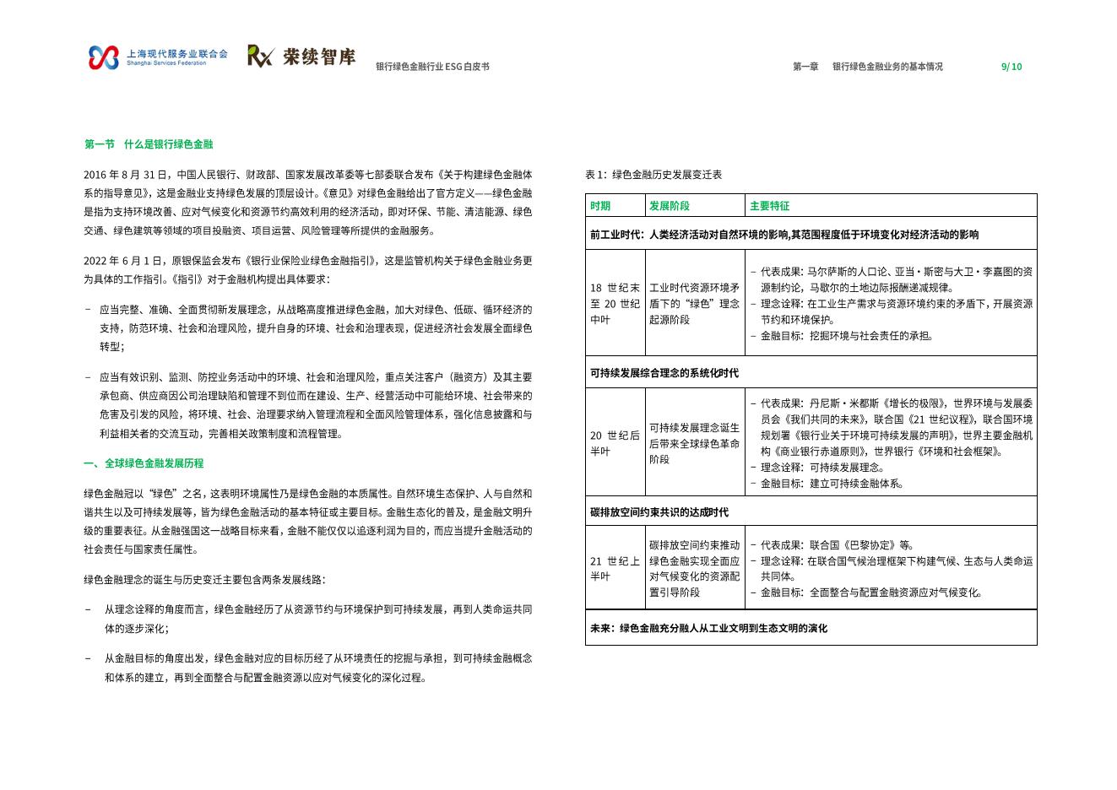Screen dimensions: 1117x790
Task: Click the 前工业时代 table section row
Action: point(784,235)
